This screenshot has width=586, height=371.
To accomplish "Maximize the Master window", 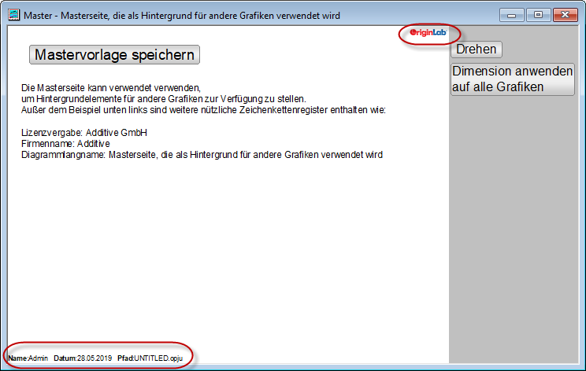I will (x=538, y=15).
